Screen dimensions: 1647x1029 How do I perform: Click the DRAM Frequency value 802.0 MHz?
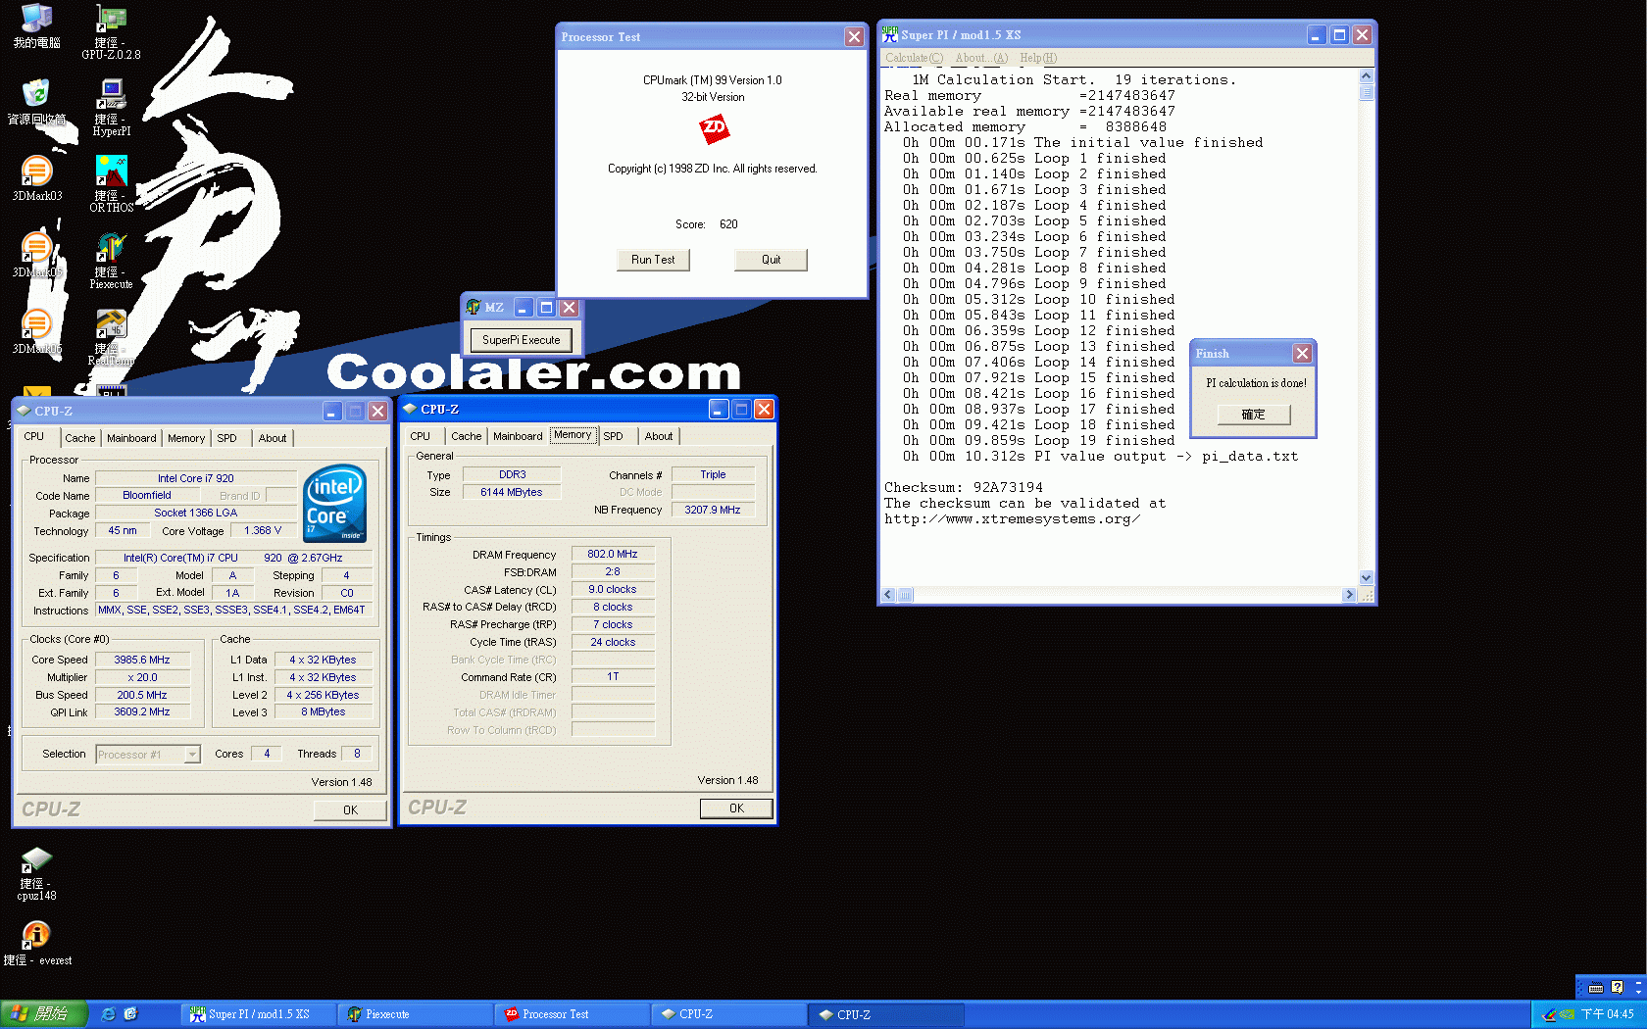pyautogui.click(x=613, y=554)
